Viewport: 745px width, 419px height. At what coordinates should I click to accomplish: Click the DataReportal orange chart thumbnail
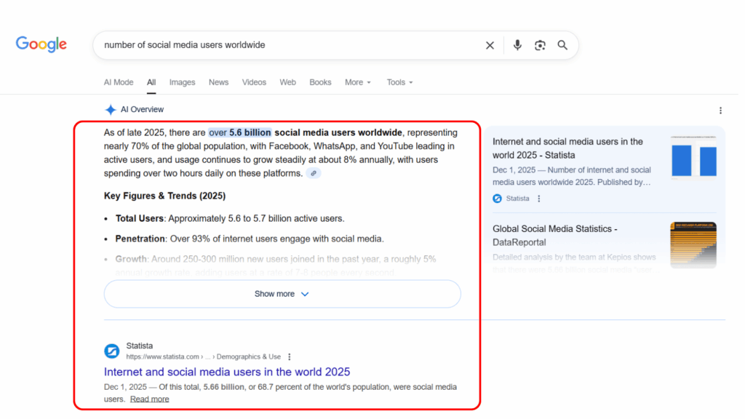[x=693, y=245]
